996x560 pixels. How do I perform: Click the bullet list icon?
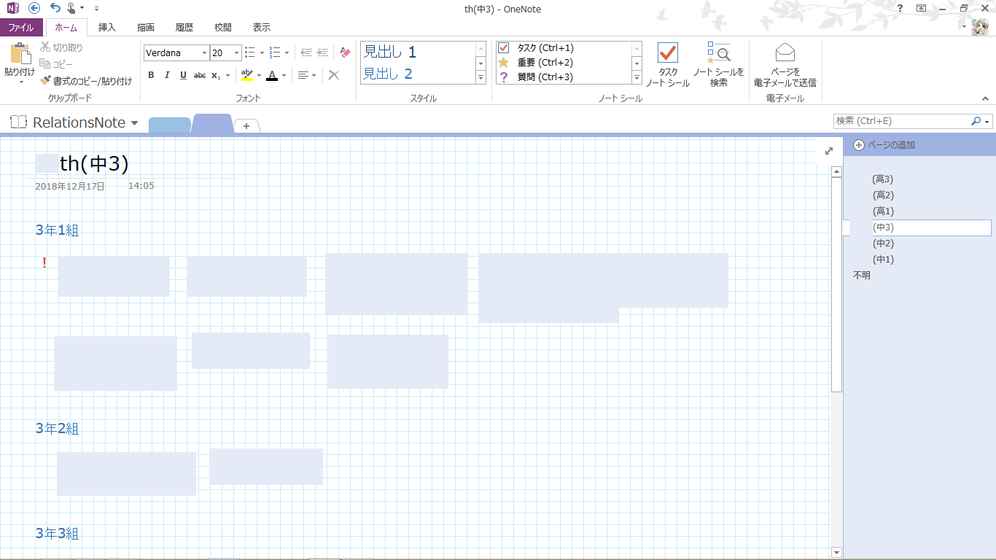pos(249,52)
